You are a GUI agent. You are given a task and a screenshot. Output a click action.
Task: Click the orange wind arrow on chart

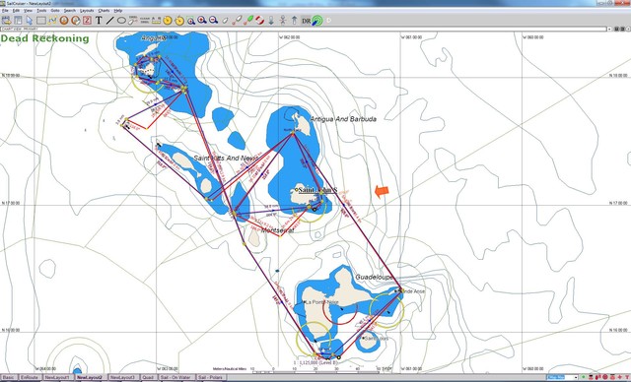[382, 191]
